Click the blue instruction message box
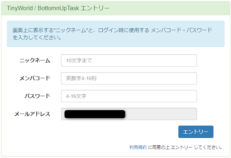 pos(115,34)
